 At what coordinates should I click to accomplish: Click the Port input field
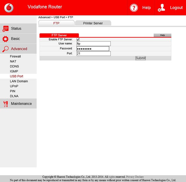94,53
